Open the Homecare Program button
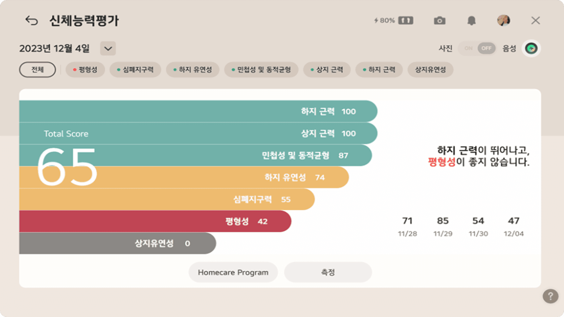The width and height of the screenshot is (564, 317). click(233, 272)
